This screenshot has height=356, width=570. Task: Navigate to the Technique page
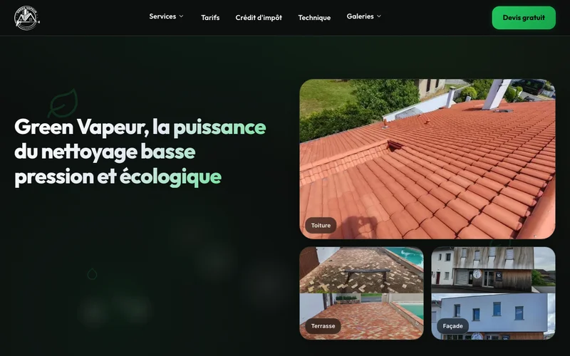[314, 17]
